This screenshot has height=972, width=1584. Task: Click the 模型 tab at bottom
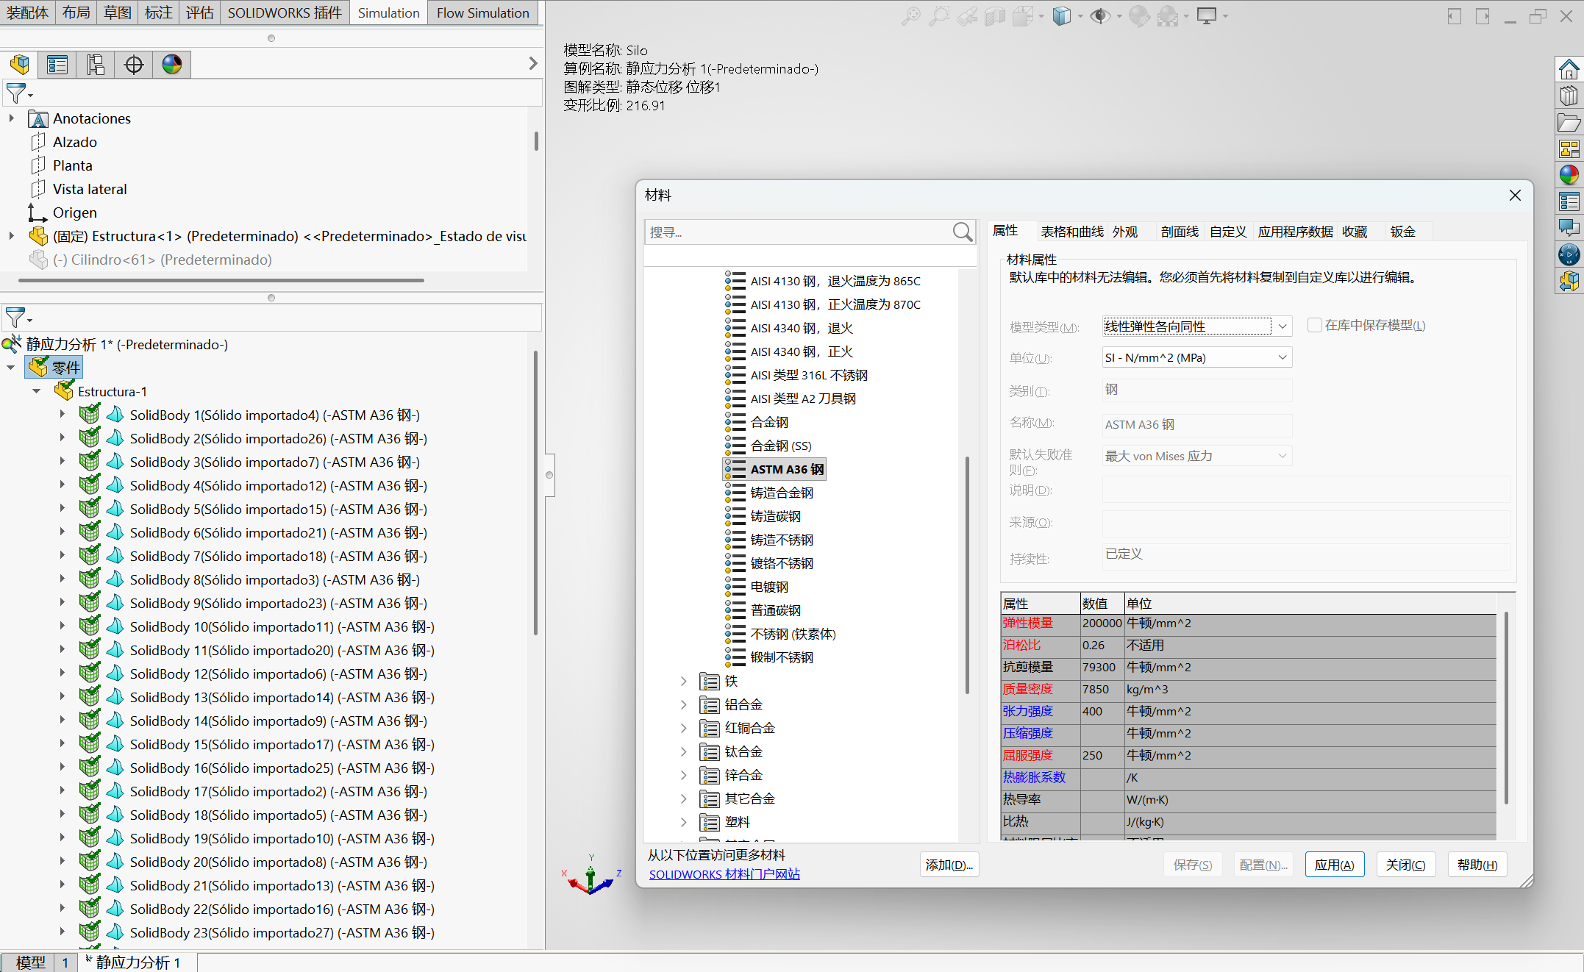click(x=30, y=962)
